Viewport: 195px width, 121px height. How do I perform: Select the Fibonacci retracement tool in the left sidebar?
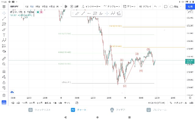pos(4,24)
